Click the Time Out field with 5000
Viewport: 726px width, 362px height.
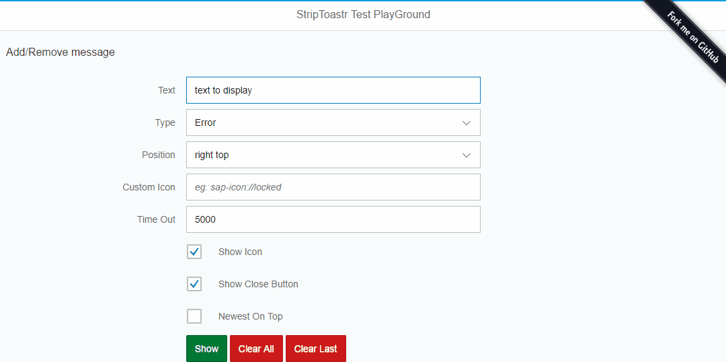(x=333, y=220)
